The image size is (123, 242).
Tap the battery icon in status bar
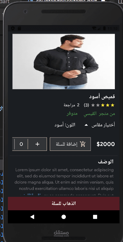point(104,28)
